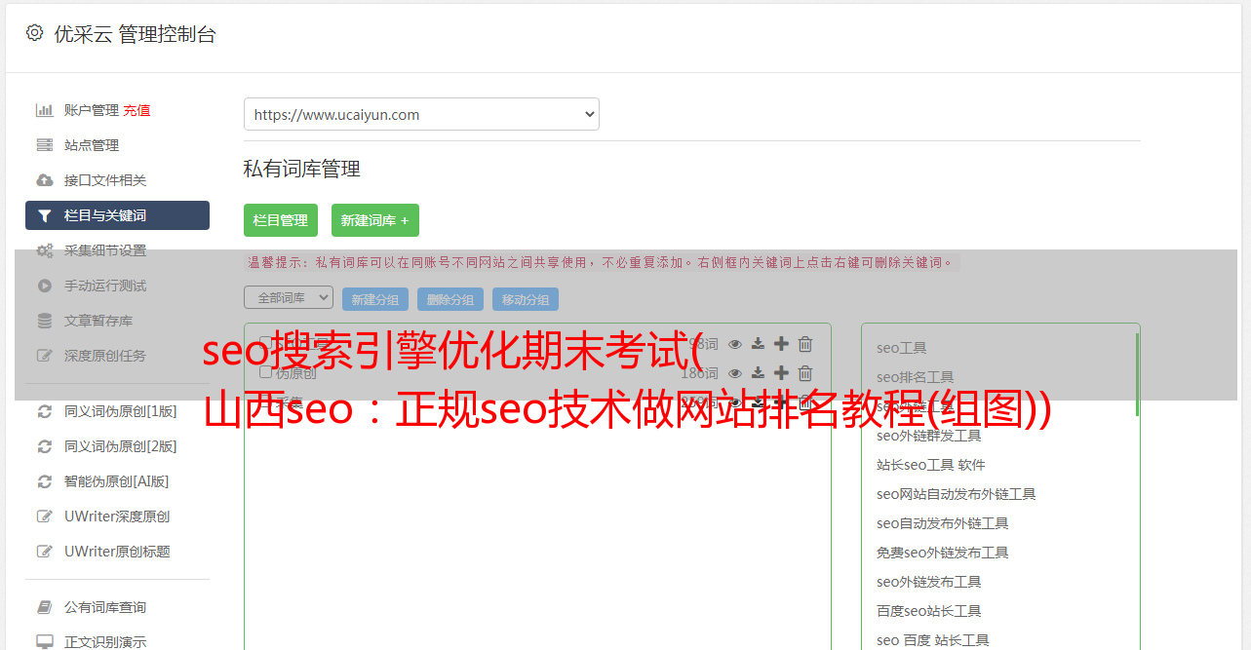
Task: Open 公有词库查询 in the sidebar
Action: (105, 607)
